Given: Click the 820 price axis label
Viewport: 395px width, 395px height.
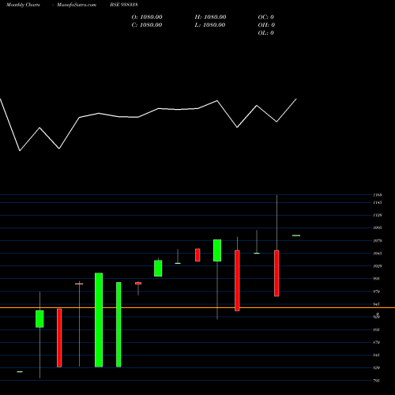Looking at the screenshot, I should click(x=377, y=367).
